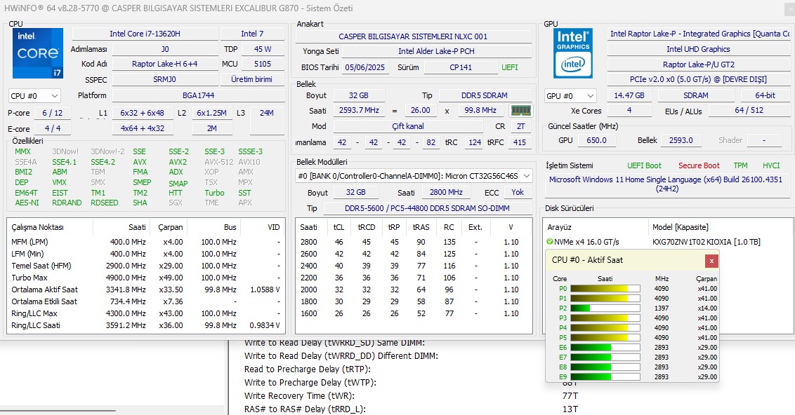795x415 pixels.
Task: Click the PCIe v2.0 x0 bus field
Action: pyautogui.click(x=698, y=79)
